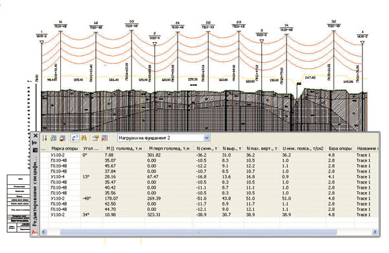Open the specification properties icon
This screenshot has height=253, width=389.
click(x=95, y=138)
